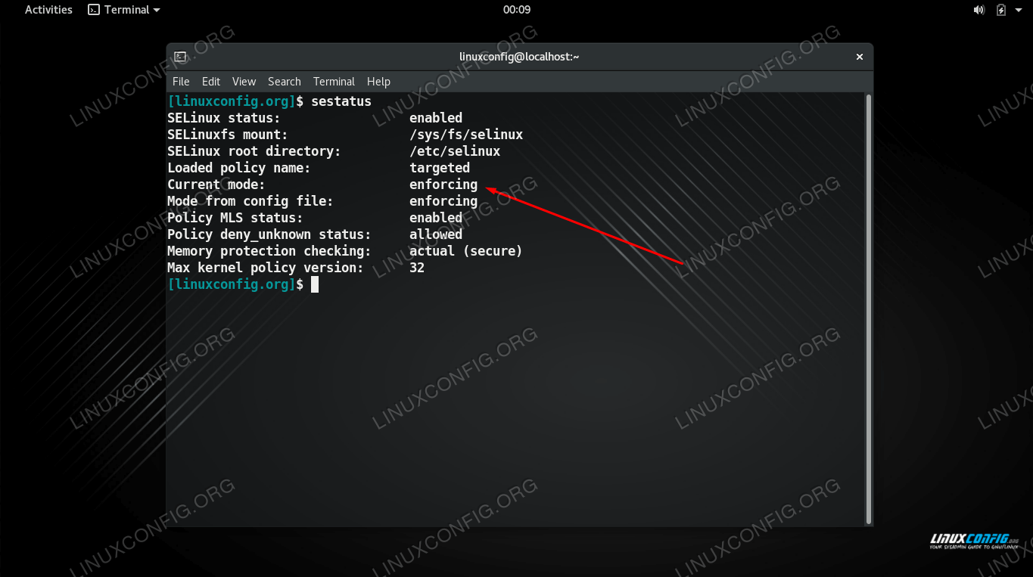1033x577 pixels.
Task: Click 'Policy deny_unknown status:' label
Action: click(269, 234)
